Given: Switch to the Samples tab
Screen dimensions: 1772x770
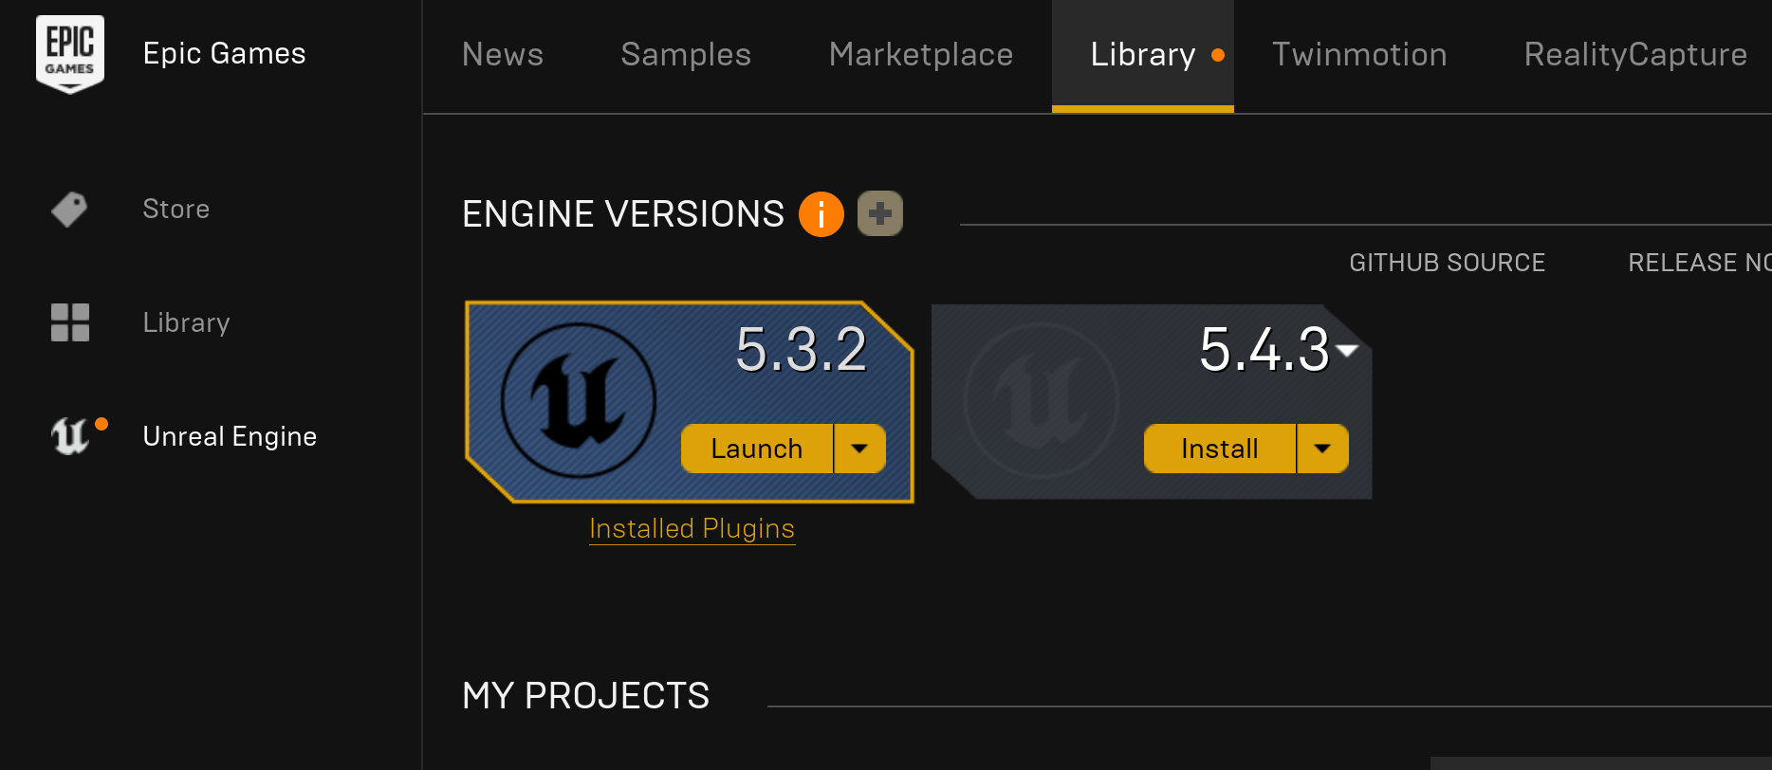Looking at the screenshot, I should pos(686,55).
